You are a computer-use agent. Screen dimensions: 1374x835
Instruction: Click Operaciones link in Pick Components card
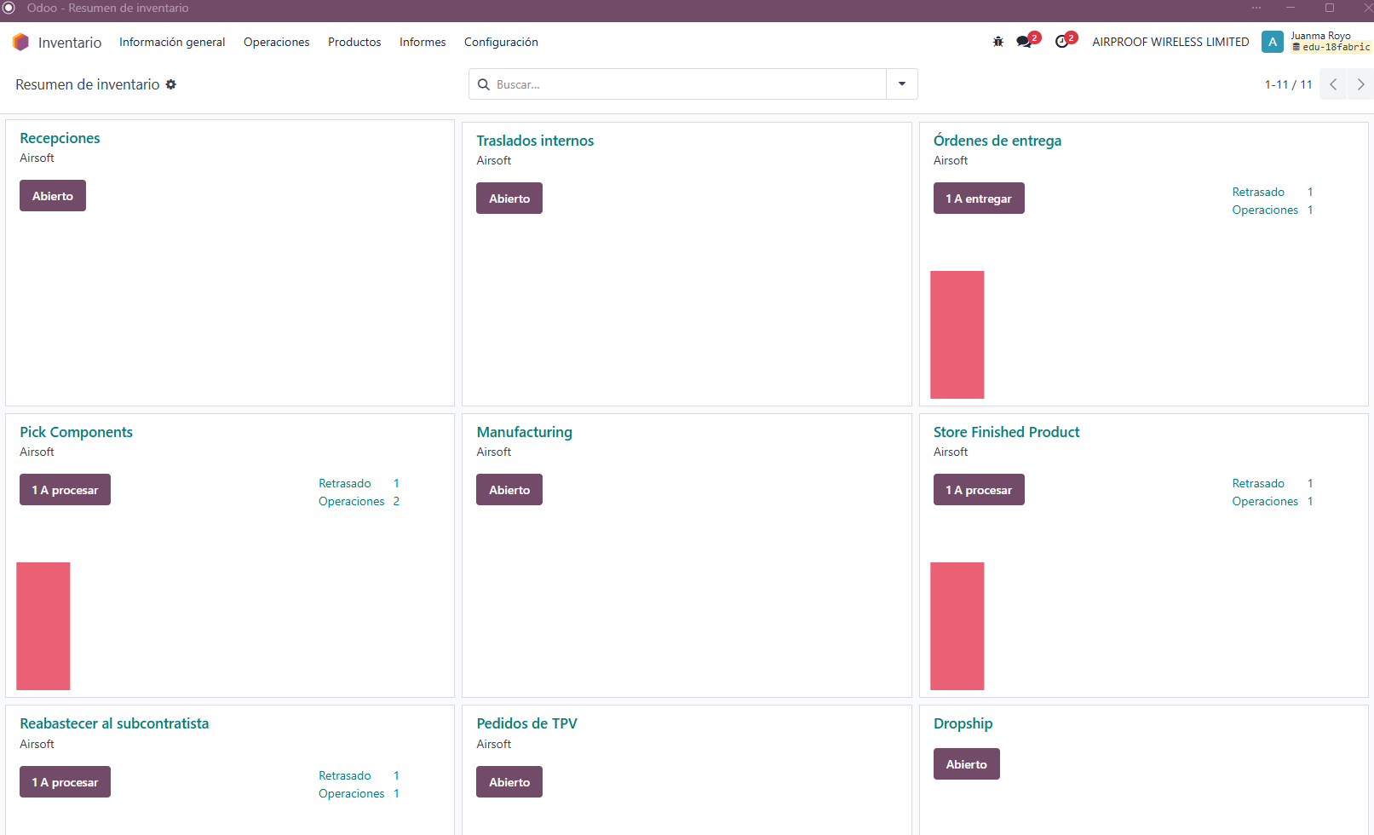[x=352, y=501]
